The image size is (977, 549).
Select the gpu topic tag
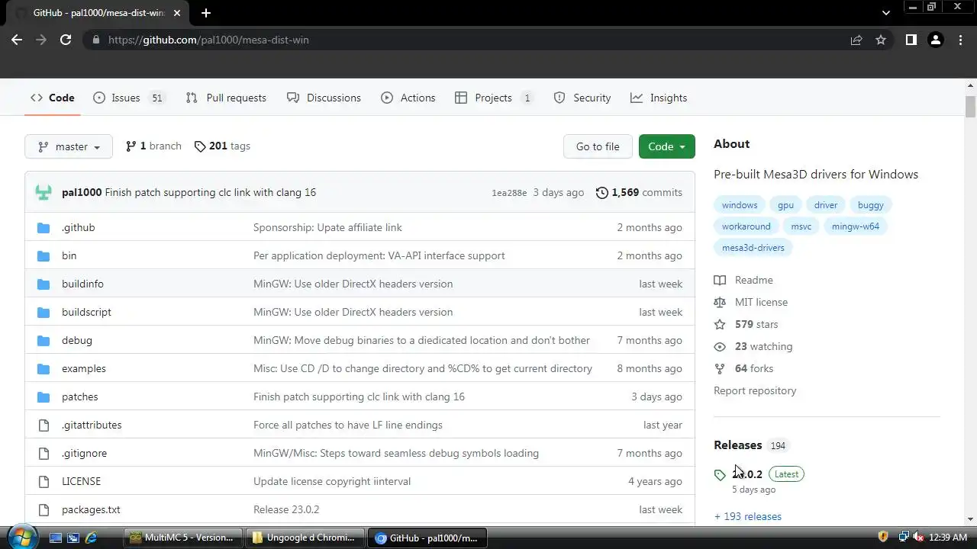click(x=785, y=205)
